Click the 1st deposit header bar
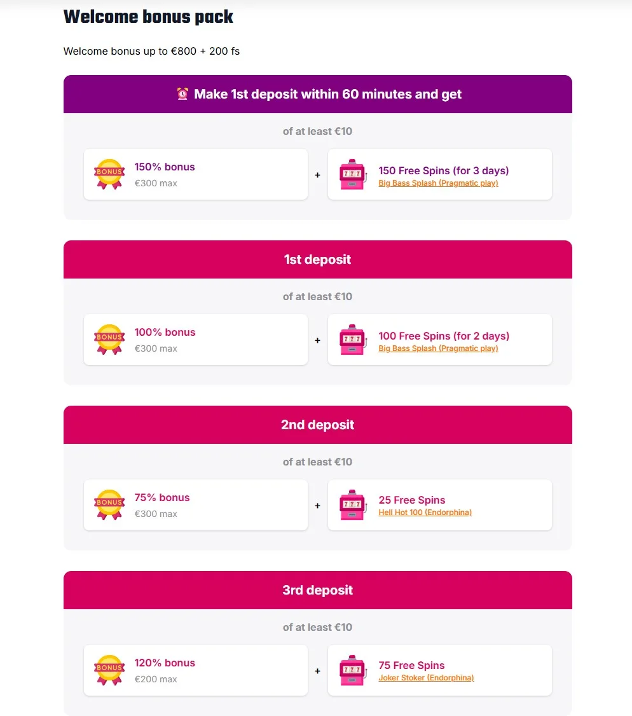The height and width of the screenshot is (716, 632). pyautogui.click(x=318, y=259)
